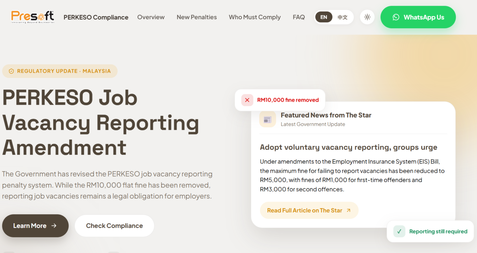Click the red X icon beside RM10,000 fine removed
Image resolution: width=477 pixels, height=253 pixels.
coord(247,100)
